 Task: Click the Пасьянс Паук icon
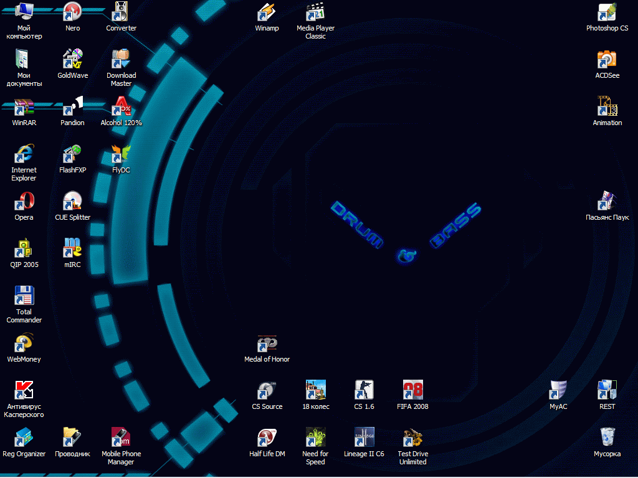pyautogui.click(x=607, y=201)
